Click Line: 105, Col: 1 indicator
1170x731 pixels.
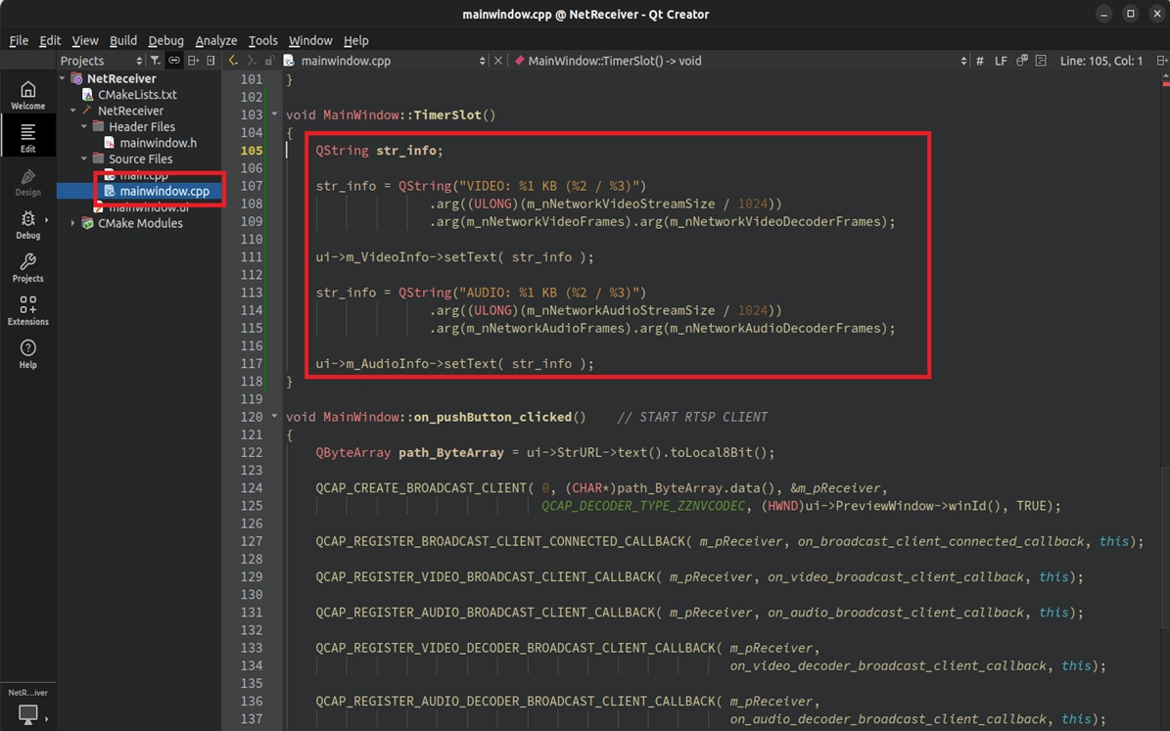pyautogui.click(x=1101, y=61)
